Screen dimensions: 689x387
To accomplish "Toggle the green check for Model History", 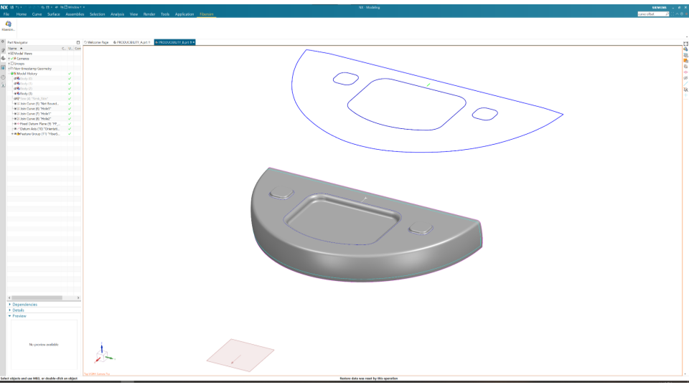I will click(70, 73).
